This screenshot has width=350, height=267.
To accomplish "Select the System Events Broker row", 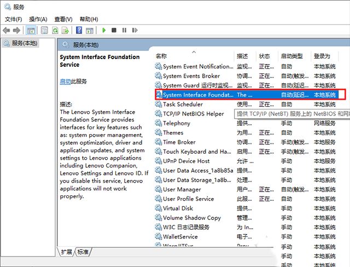I will [x=247, y=76].
